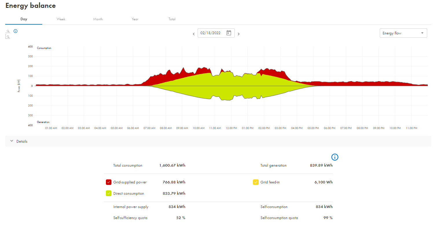Switch to the Week tab
The image size is (435, 228).
pyautogui.click(x=61, y=19)
